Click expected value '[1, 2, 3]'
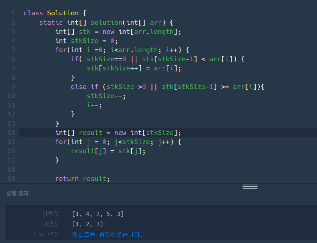This screenshot has height=243, width=317. pyautogui.click(x=88, y=224)
